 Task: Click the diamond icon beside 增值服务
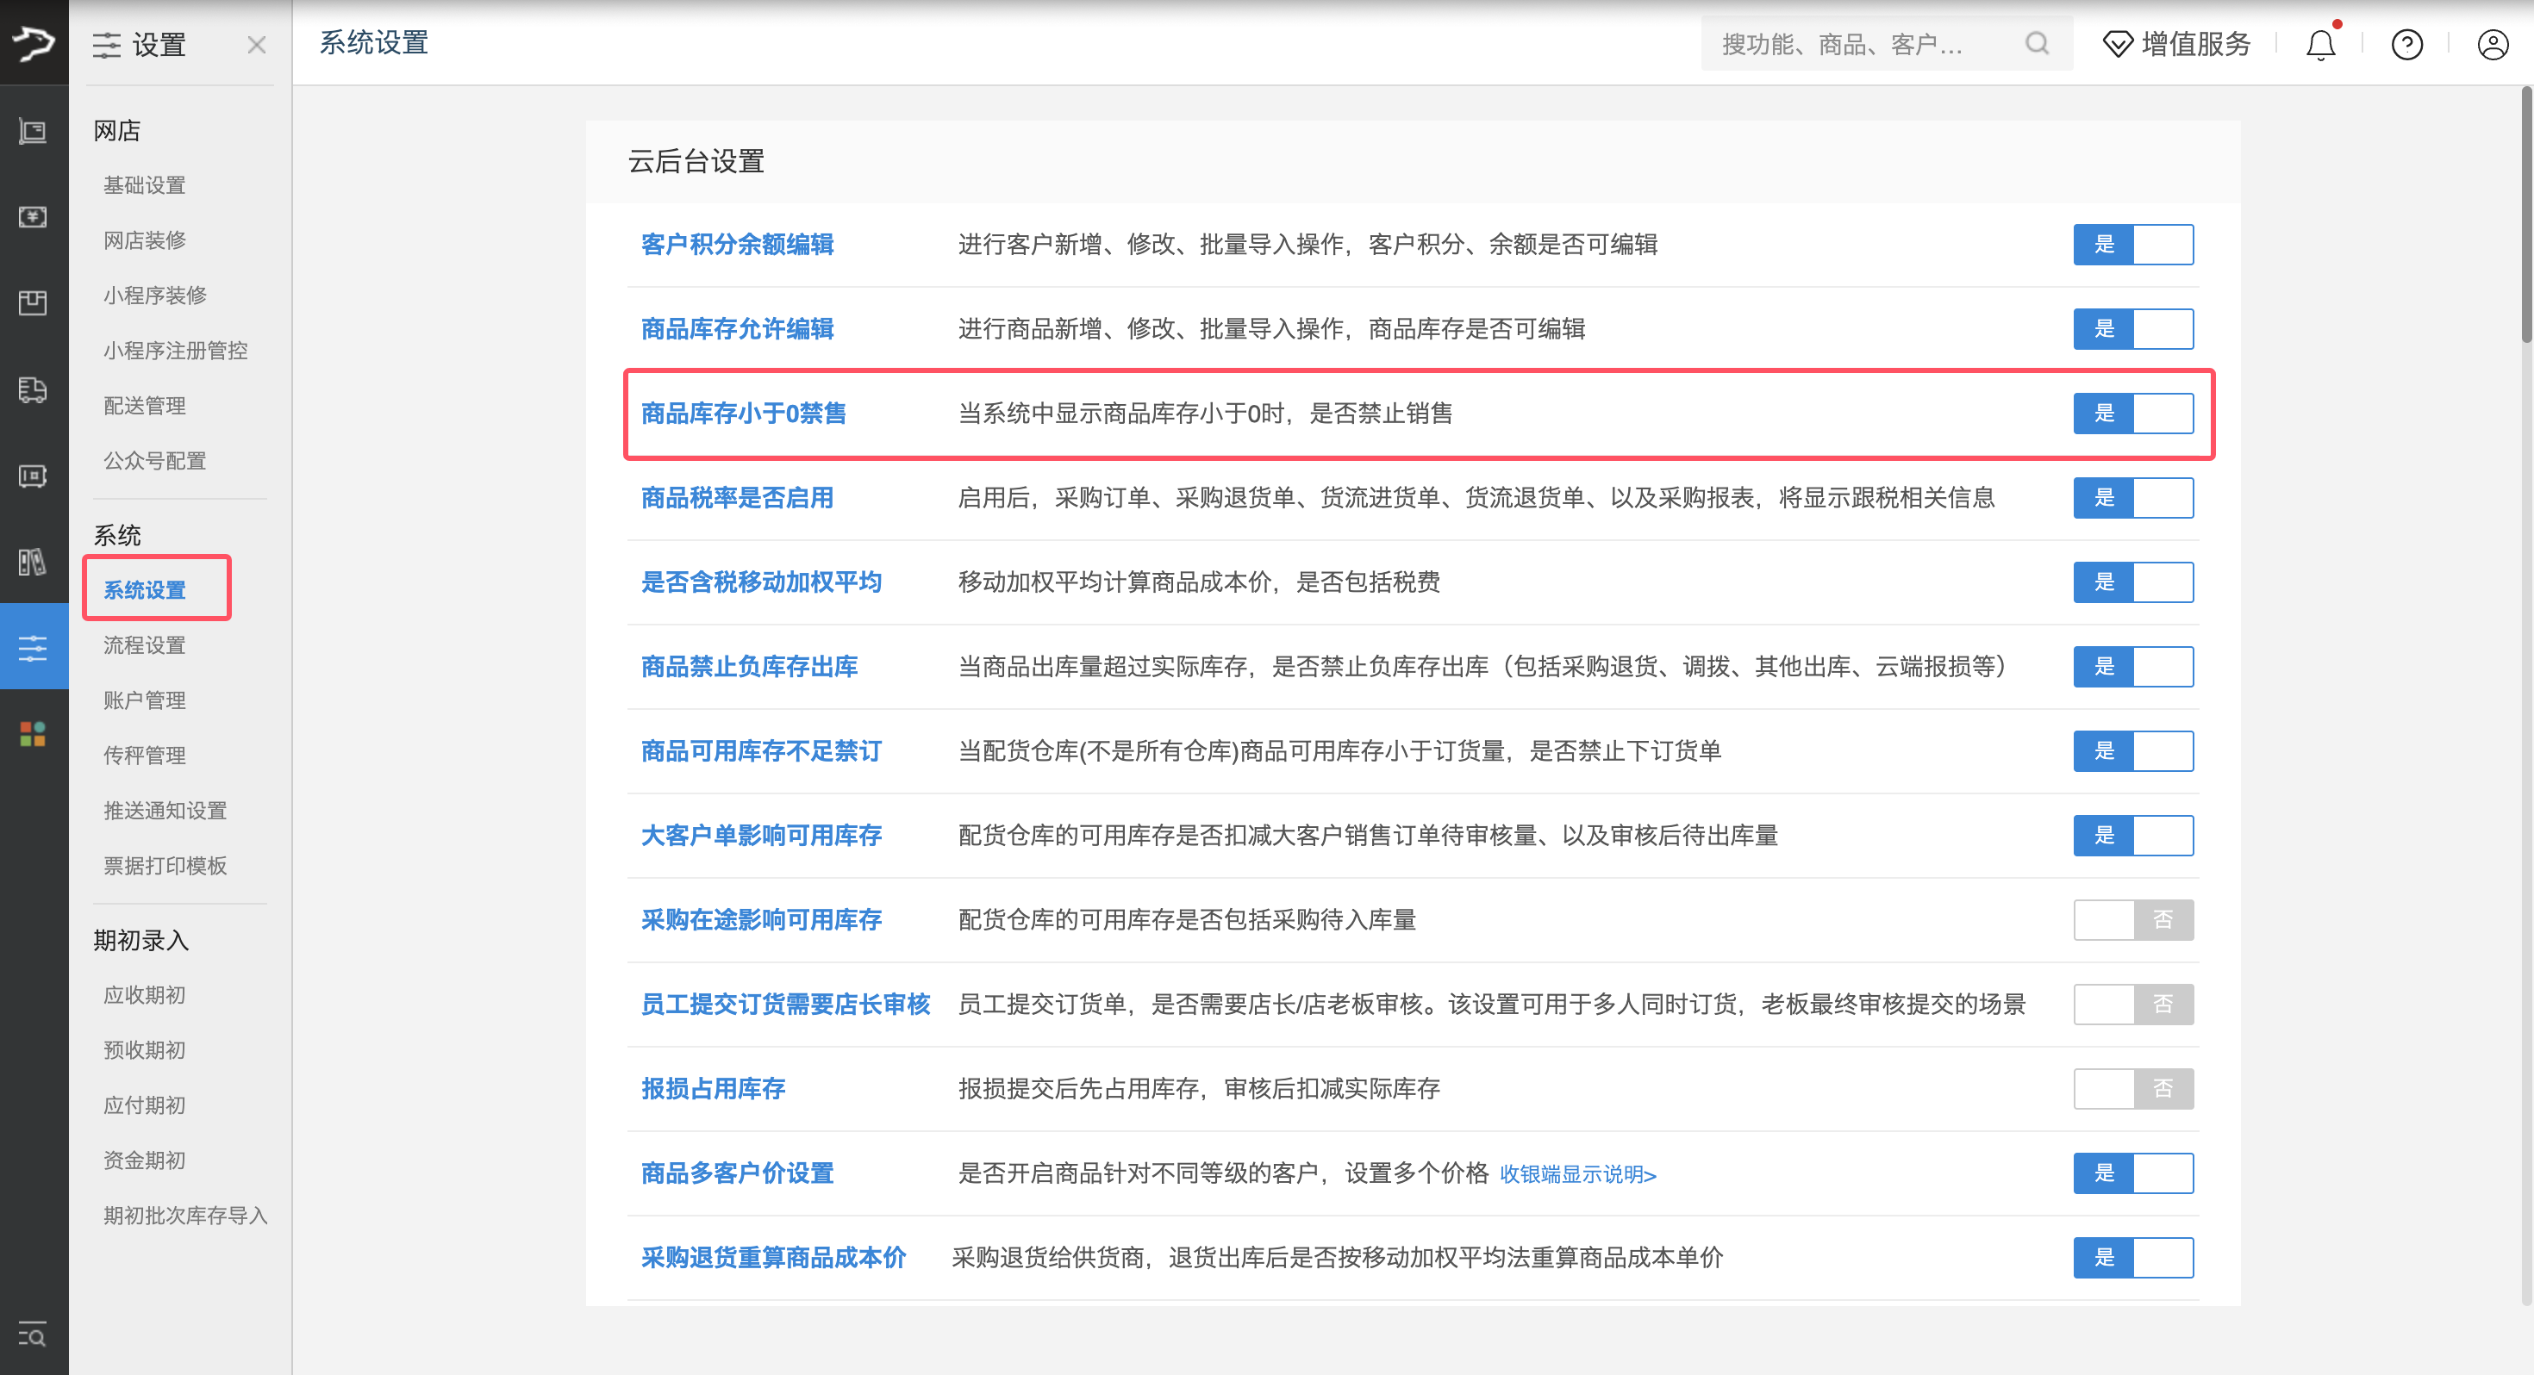coord(2117,44)
